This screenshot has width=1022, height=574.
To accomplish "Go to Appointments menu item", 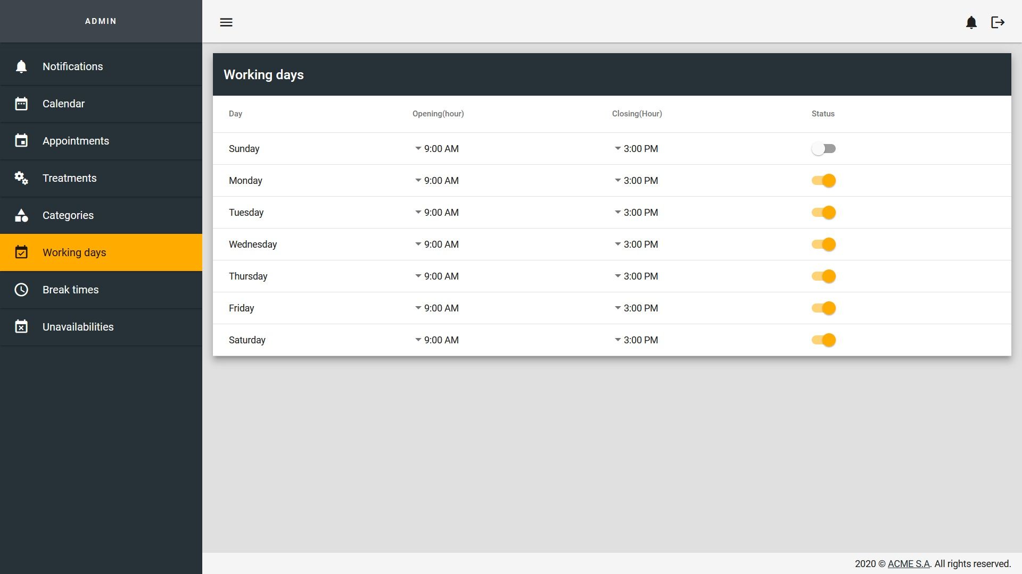I will click(x=76, y=141).
